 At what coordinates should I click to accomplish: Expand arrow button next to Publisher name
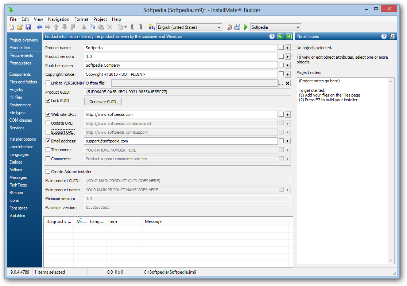click(x=288, y=65)
